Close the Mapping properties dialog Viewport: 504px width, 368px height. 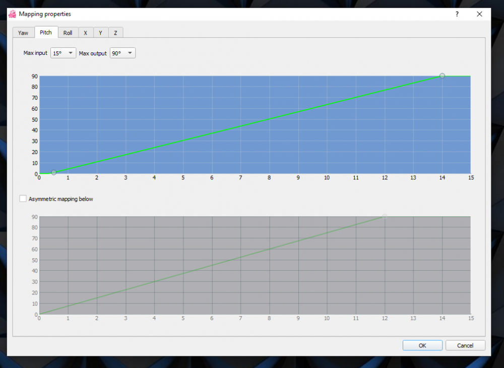[x=479, y=14]
